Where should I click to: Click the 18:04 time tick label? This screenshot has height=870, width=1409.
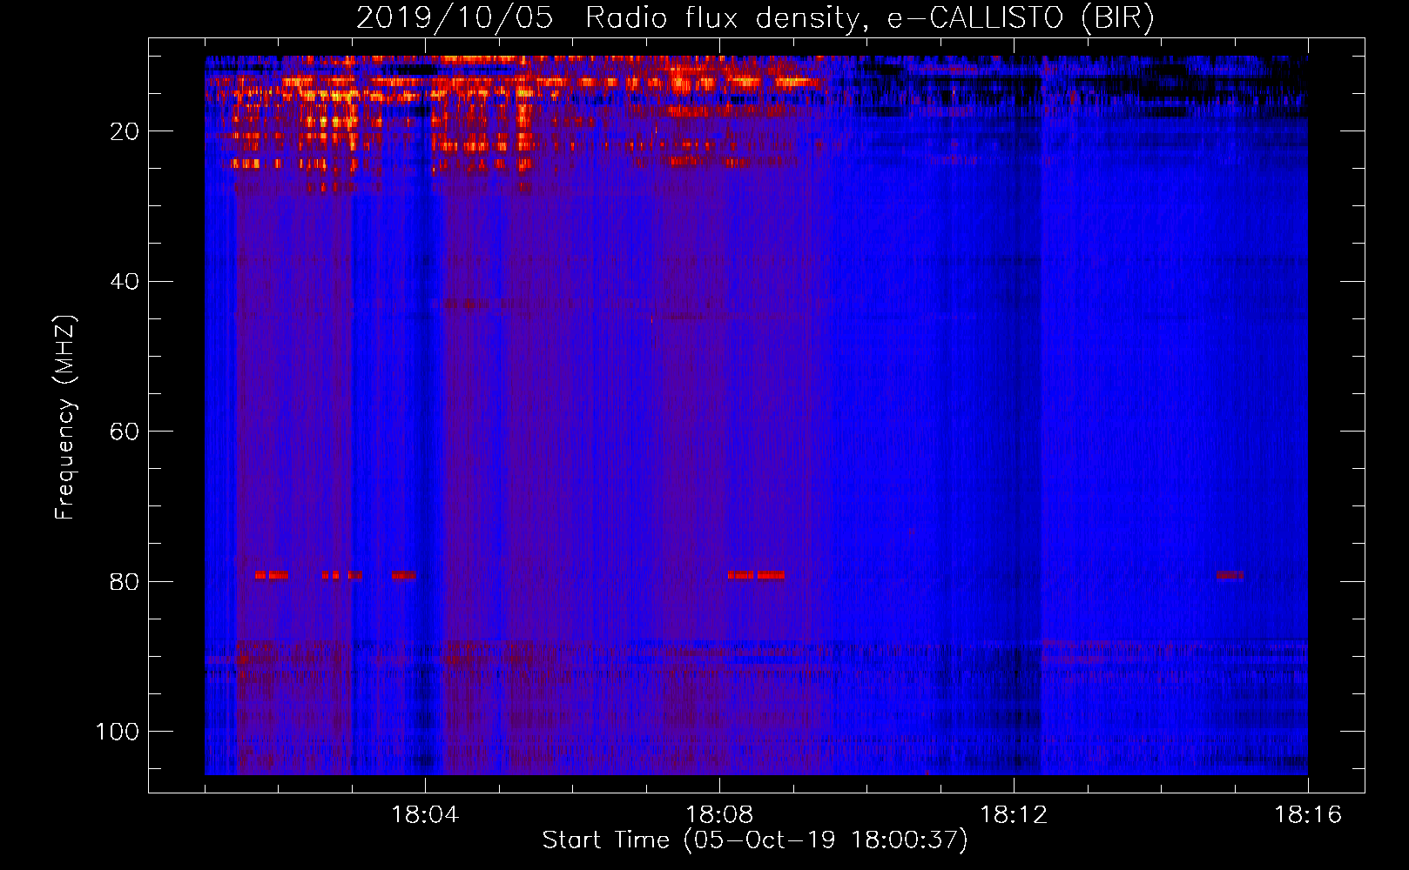pos(425,815)
